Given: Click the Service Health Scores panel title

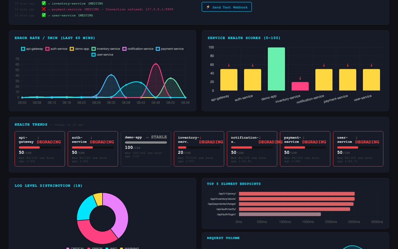Looking at the screenshot, I should pos(244,38).
